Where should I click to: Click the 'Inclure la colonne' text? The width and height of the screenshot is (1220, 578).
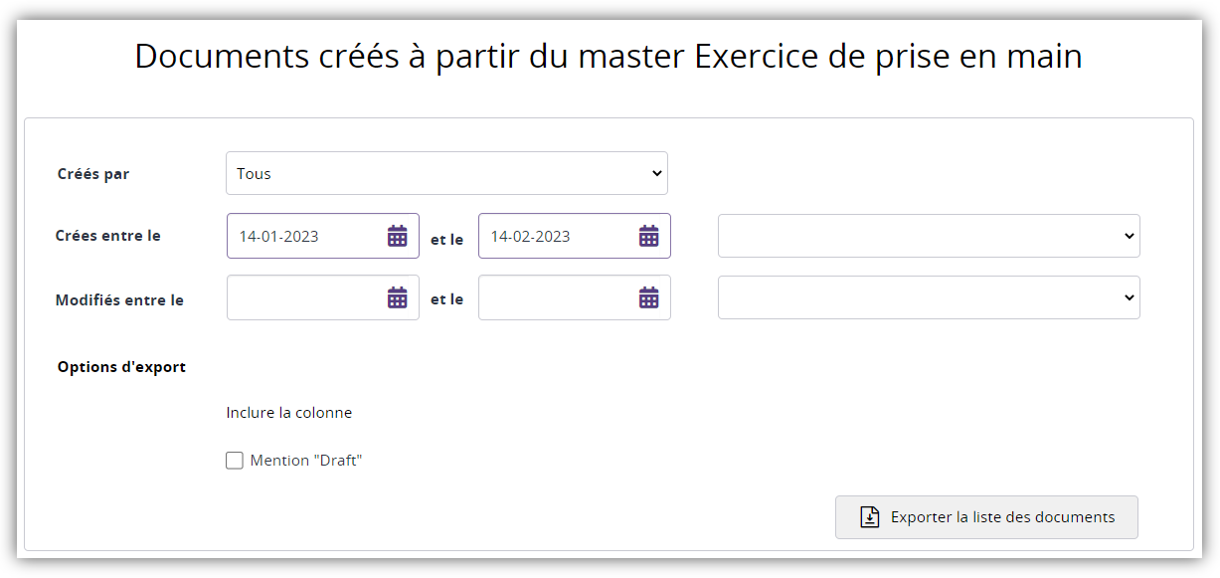[289, 412]
